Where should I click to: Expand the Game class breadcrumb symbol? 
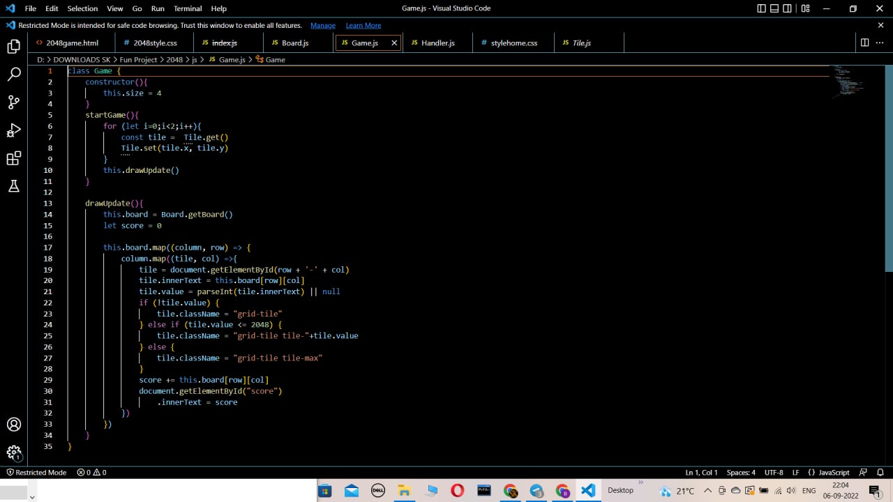[x=270, y=59]
